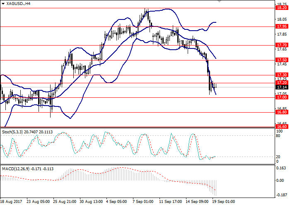Click the stochastic 20 level axis label
The height and width of the screenshot is (205, 290).
click(278, 157)
